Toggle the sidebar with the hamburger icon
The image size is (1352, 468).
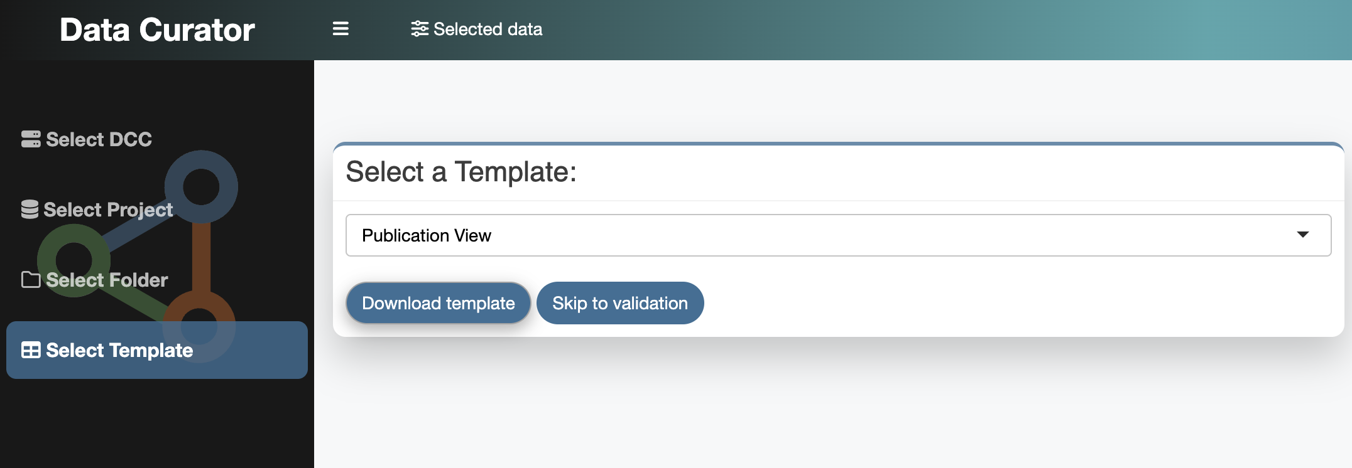[341, 29]
